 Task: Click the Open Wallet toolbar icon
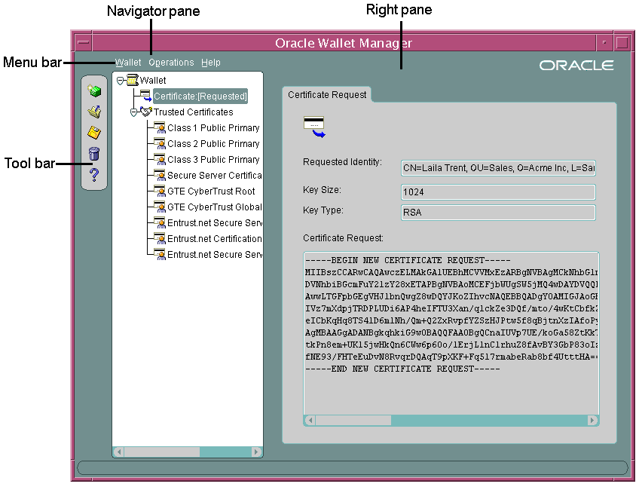94,112
